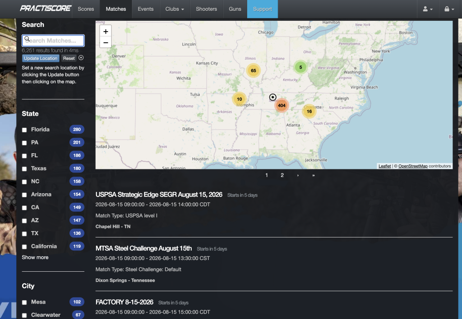The width and height of the screenshot is (462, 319).
Task: Go to next results page arrow
Action: (x=298, y=175)
